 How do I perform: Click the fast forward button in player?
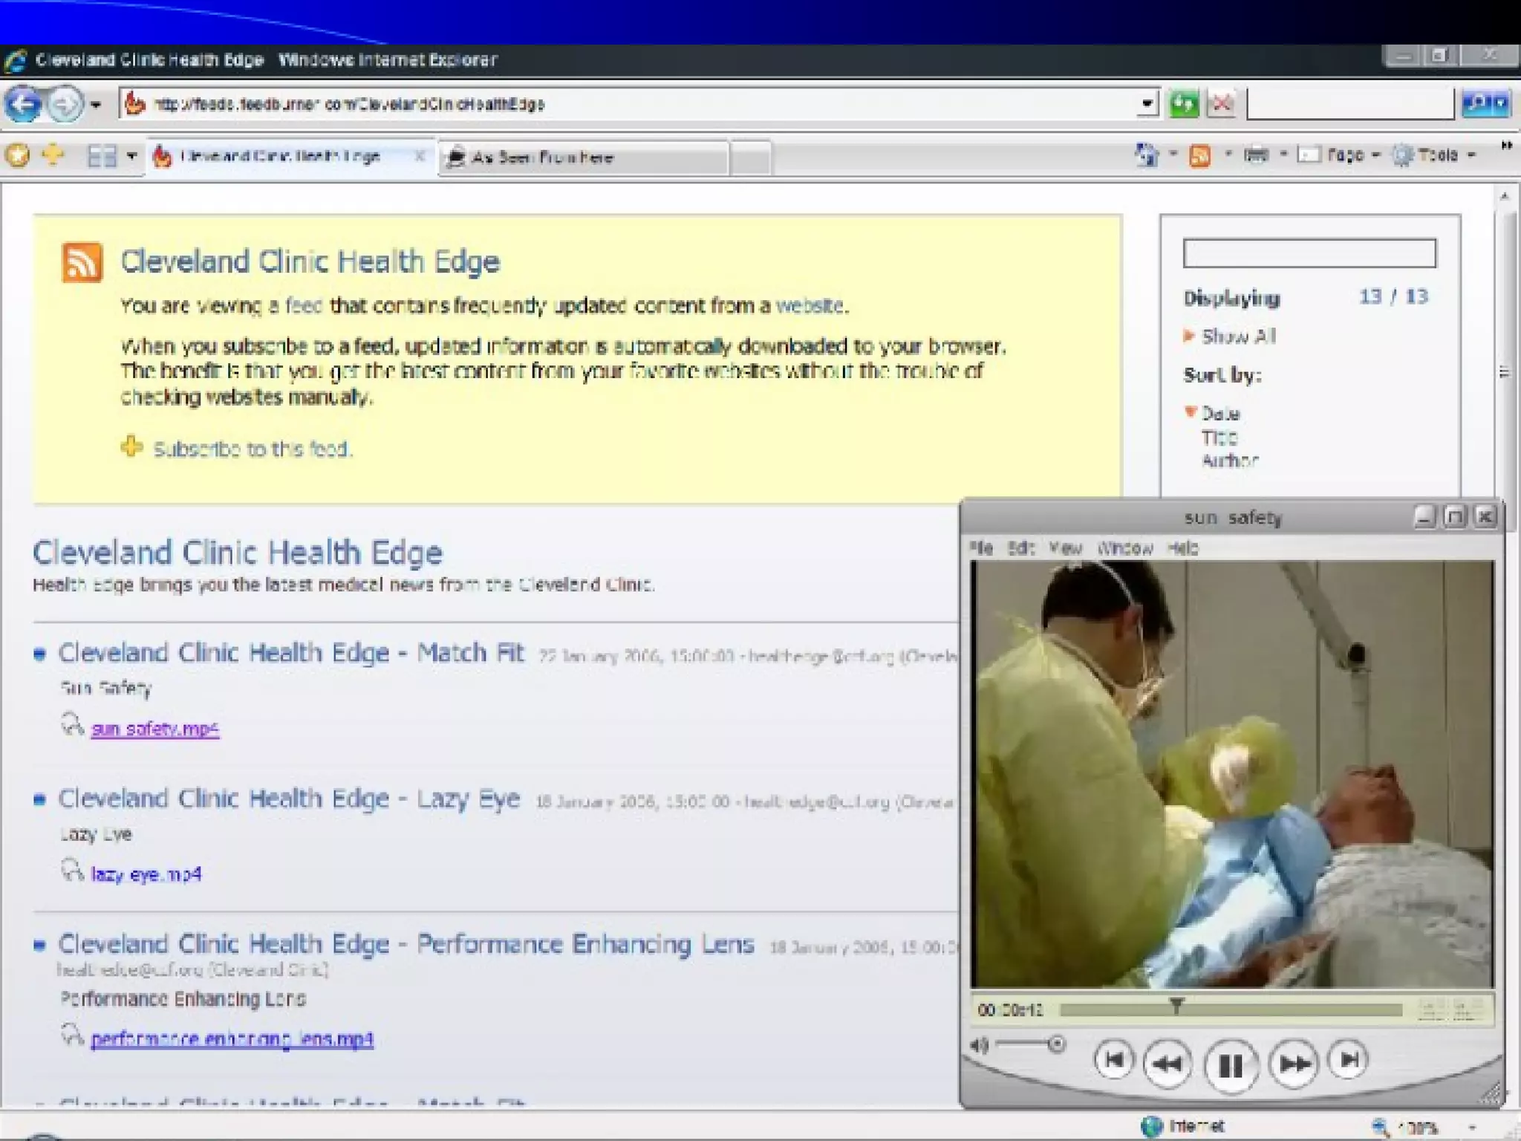coord(1294,1064)
